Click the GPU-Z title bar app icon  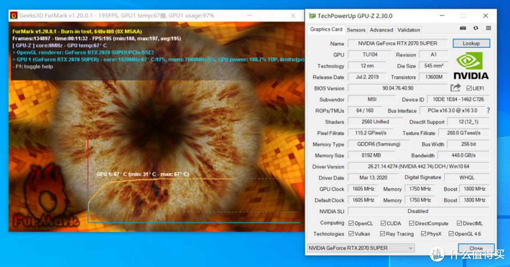tap(312, 15)
